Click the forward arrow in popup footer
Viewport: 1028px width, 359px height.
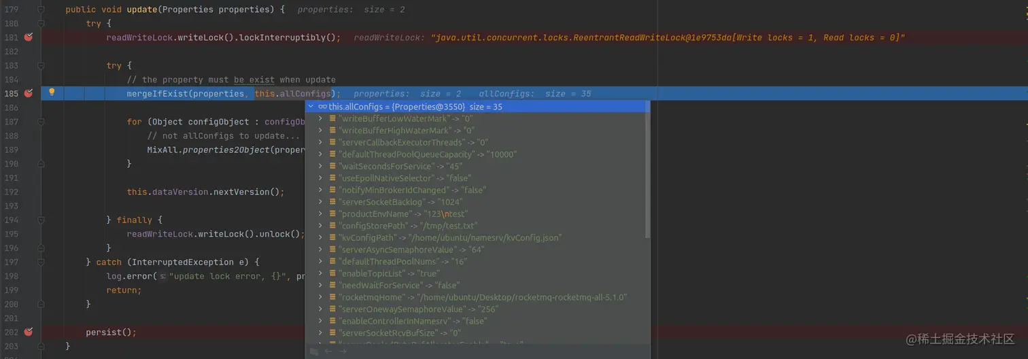point(342,352)
